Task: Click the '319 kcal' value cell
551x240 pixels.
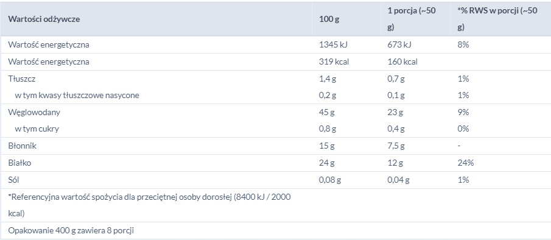Action: [334, 62]
